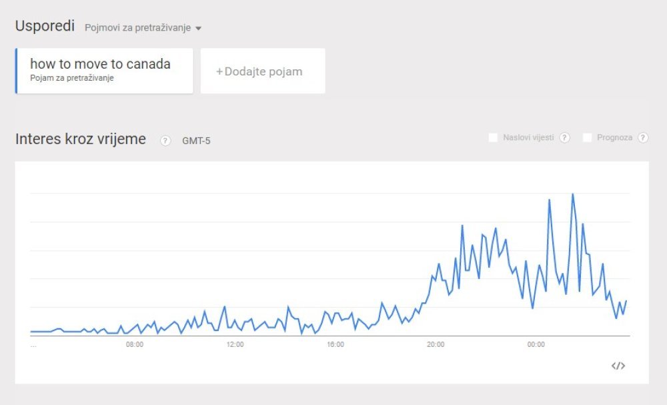Enable the Naslovi vijesti checkbox

point(493,137)
